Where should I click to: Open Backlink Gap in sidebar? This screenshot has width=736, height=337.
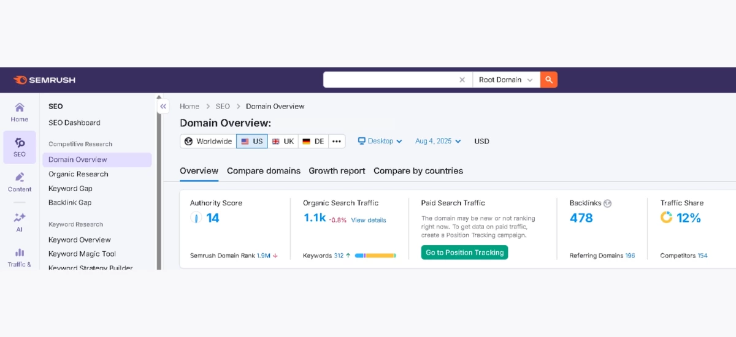[70, 203]
